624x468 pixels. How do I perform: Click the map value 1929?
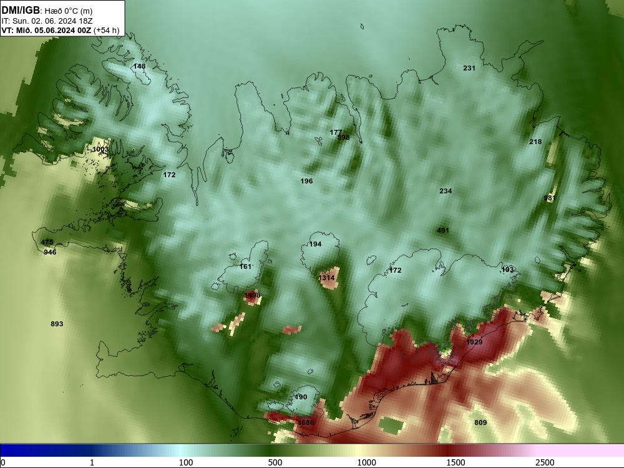click(x=474, y=342)
